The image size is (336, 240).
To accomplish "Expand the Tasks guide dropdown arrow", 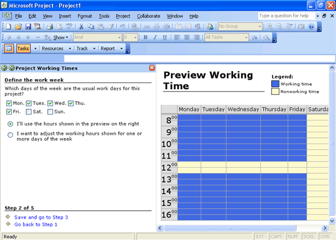I will point(35,48).
